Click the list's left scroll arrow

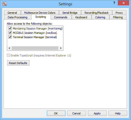tap(9, 48)
